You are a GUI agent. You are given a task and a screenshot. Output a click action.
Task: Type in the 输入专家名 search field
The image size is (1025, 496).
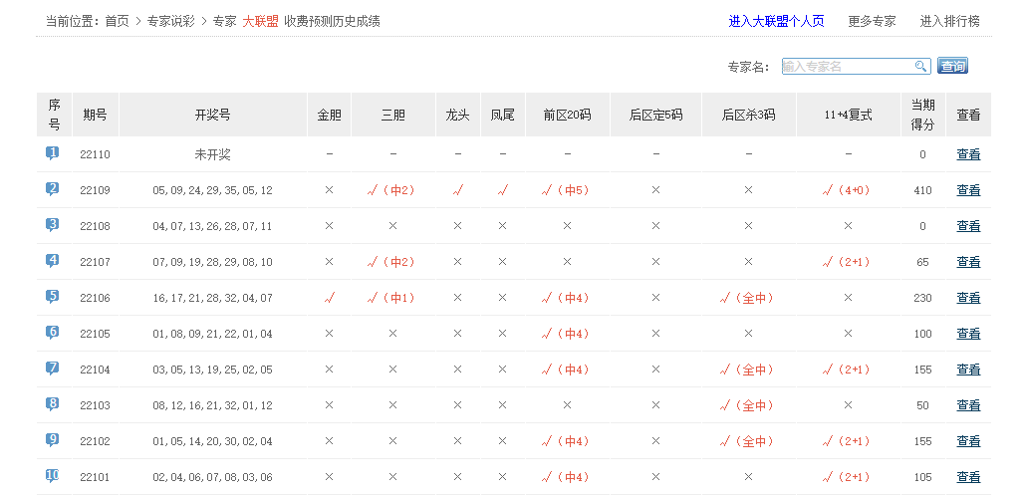coord(847,67)
